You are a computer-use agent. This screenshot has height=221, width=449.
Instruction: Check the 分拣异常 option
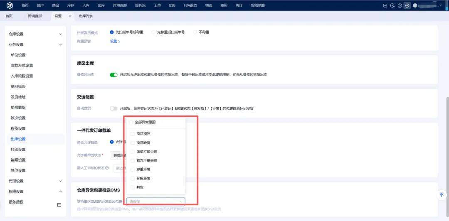coord(132,178)
